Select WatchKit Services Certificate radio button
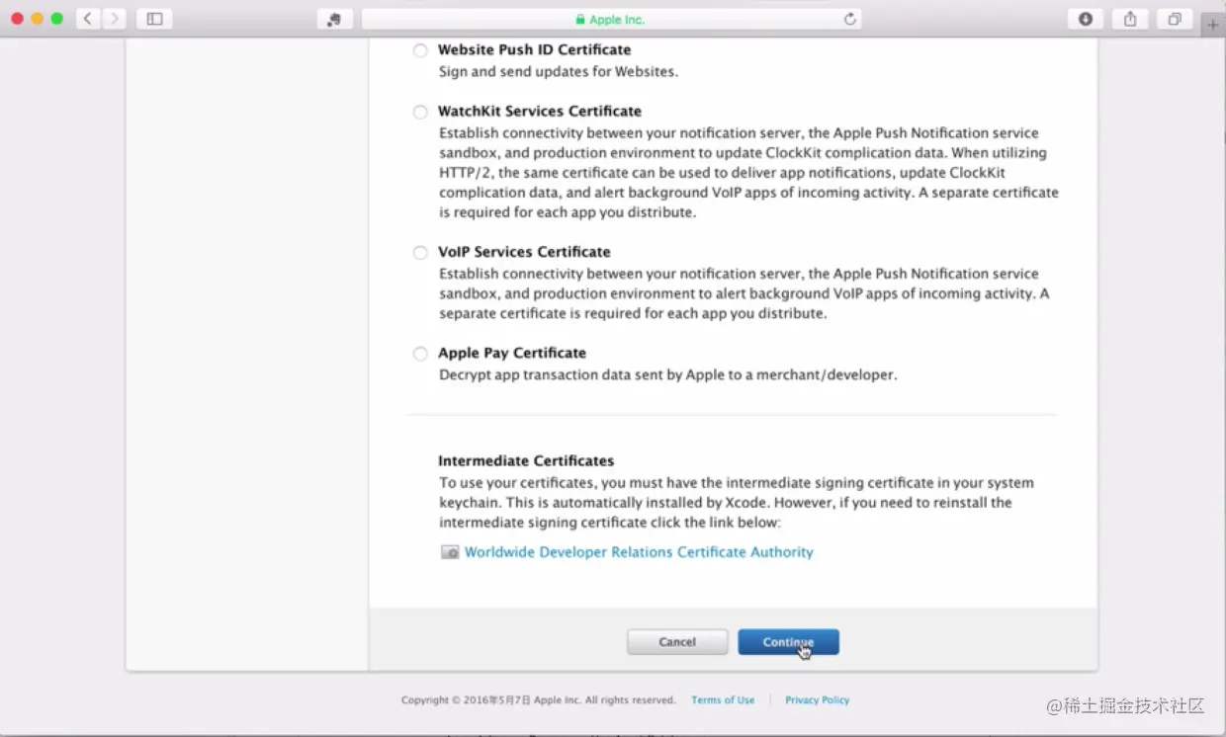Image resolution: width=1226 pixels, height=737 pixels. tap(420, 112)
